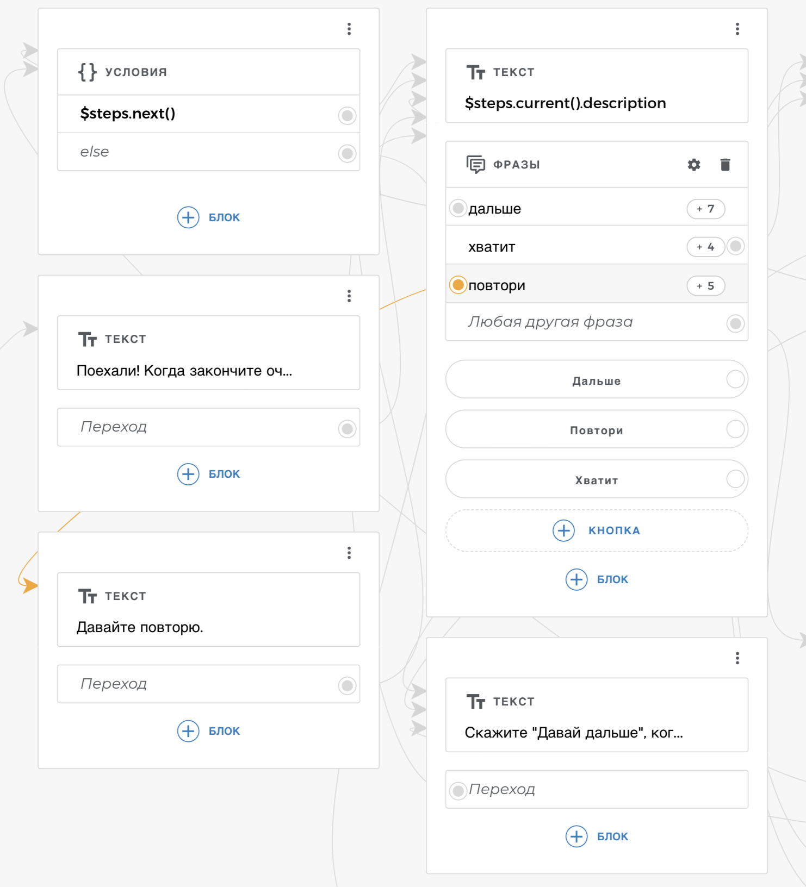Add a block to the conditions card
Image resolution: width=806 pixels, height=887 pixels.
point(209,217)
